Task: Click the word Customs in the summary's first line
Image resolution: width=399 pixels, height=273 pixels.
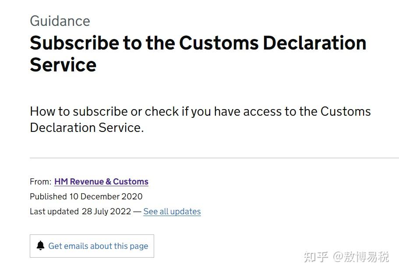Action: pos(346,111)
